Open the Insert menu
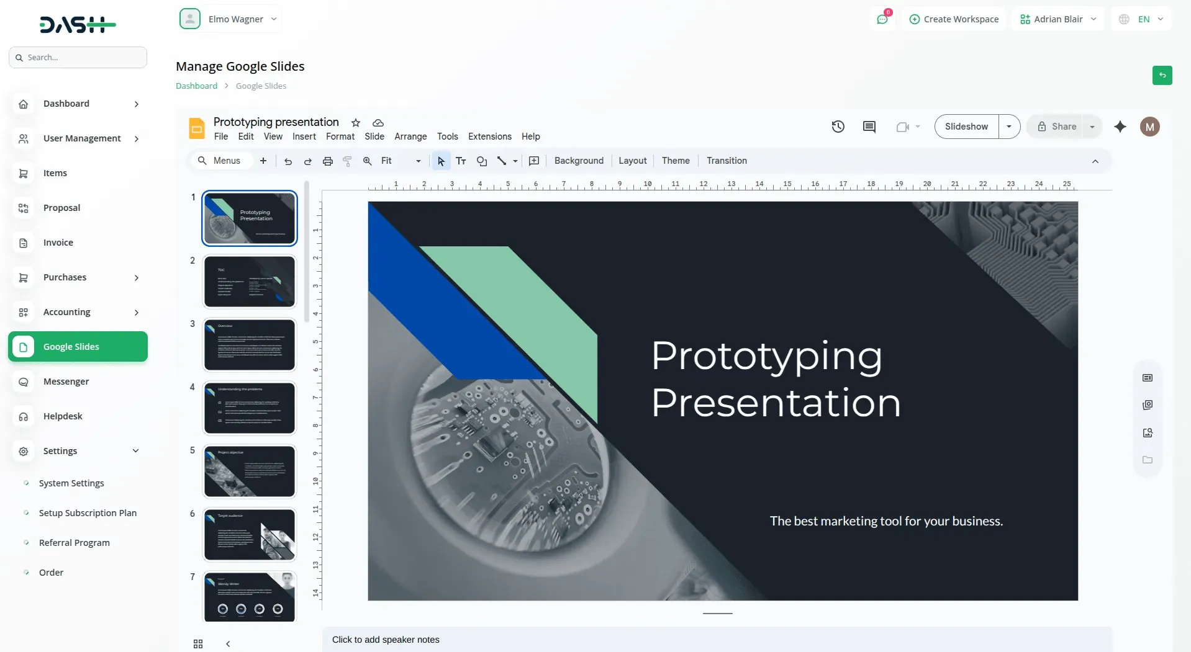Image resolution: width=1191 pixels, height=652 pixels. point(304,136)
